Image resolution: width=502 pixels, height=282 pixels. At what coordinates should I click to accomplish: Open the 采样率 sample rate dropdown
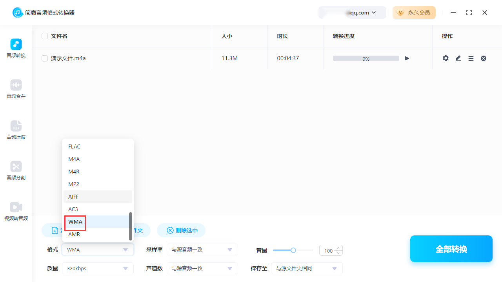click(202, 249)
